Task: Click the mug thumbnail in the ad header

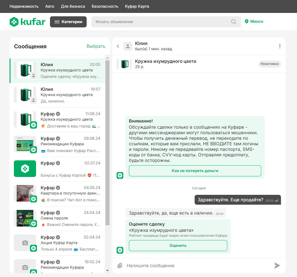Action: pos(124,64)
